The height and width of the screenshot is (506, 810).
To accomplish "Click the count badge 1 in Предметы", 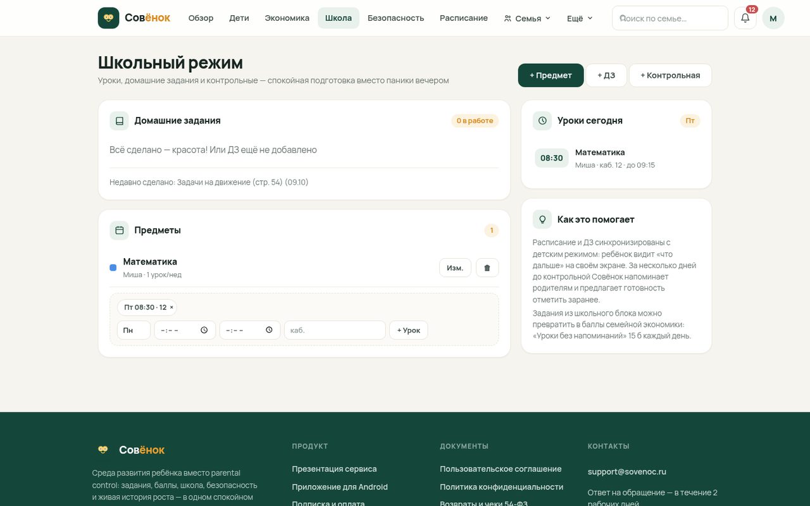I will (x=492, y=230).
